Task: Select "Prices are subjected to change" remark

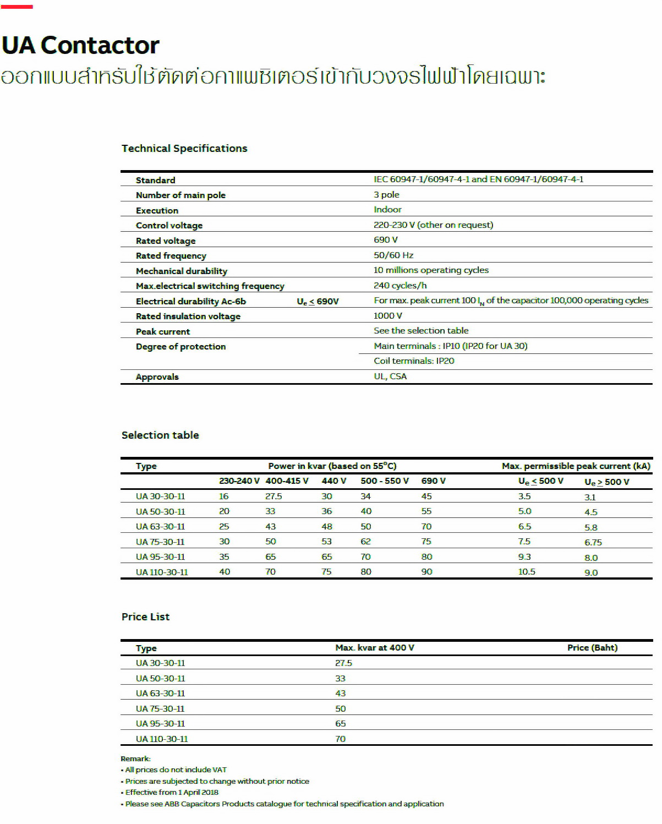Action: point(215,781)
